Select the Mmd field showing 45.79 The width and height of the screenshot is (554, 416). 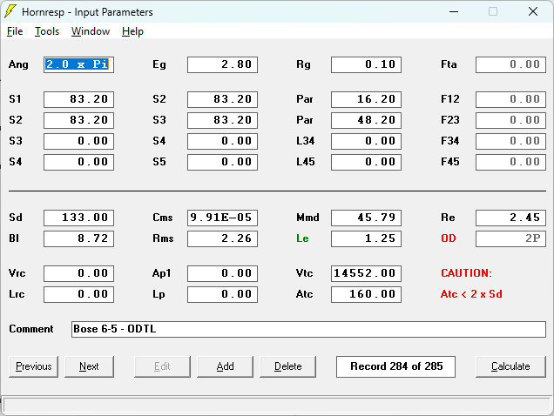pos(366,218)
